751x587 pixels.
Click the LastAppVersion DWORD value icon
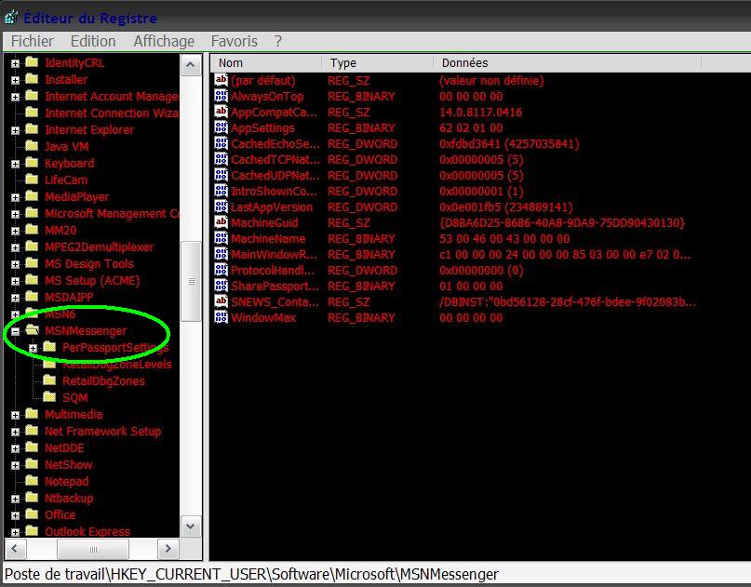click(x=221, y=207)
